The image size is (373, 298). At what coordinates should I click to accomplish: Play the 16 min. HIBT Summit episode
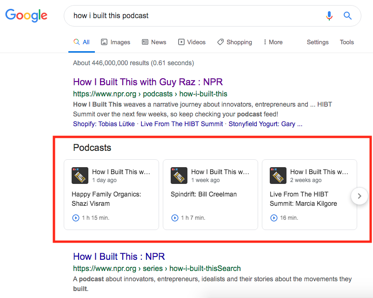click(x=274, y=218)
